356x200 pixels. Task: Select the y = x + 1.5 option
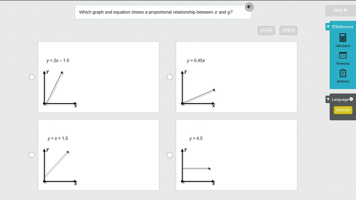pos(32,155)
